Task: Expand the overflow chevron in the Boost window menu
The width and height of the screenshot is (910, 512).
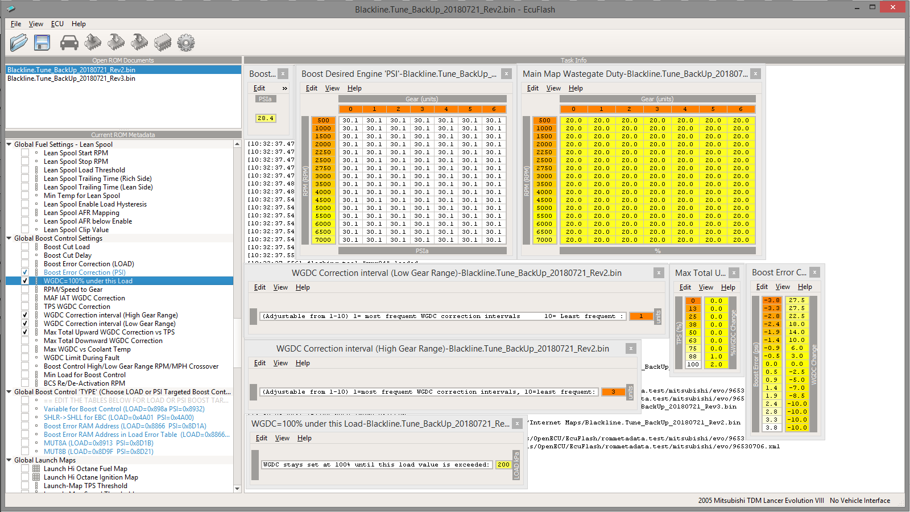Action: (284, 88)
